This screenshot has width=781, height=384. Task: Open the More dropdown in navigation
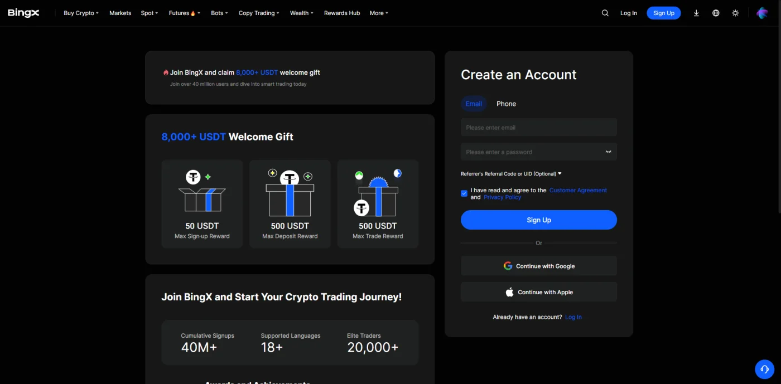pyautogui.click(x=379, y=13)
